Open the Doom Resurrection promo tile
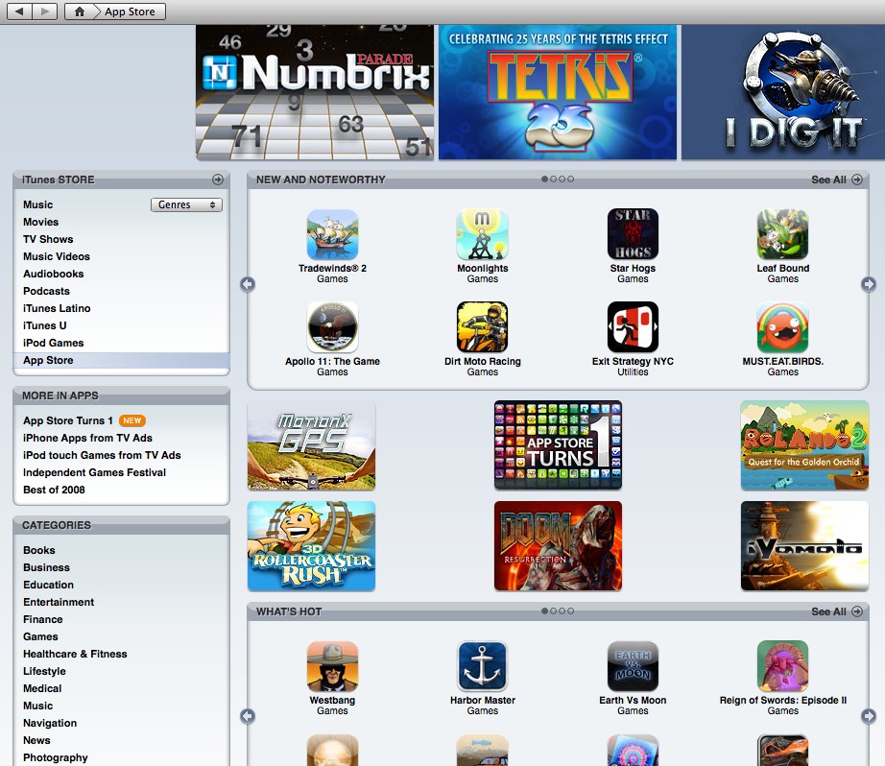885x766 pixels. coord(559,546)
